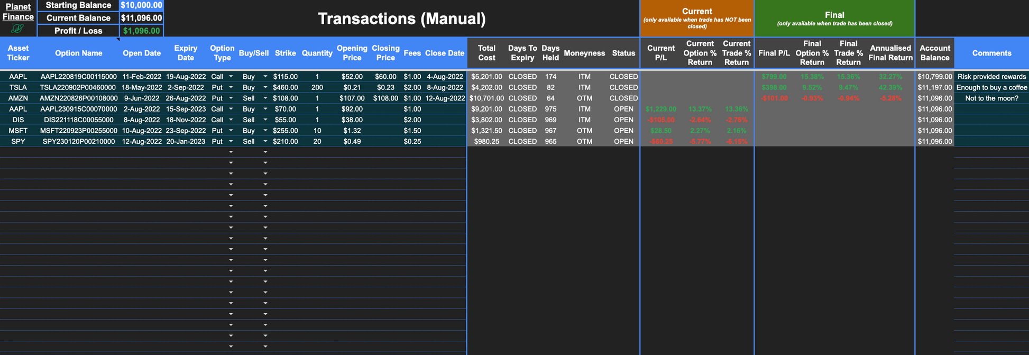
Task: Select TSLA closing price $0.23 cell
Action: tap(385, 87)
